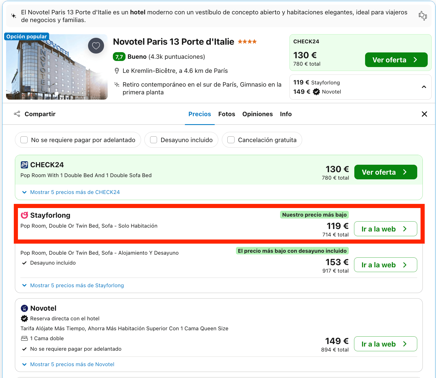This screenshot has width=436, height=378.
Task: Click the bed icon by 1 Cama doble
Action: [24, 338]
